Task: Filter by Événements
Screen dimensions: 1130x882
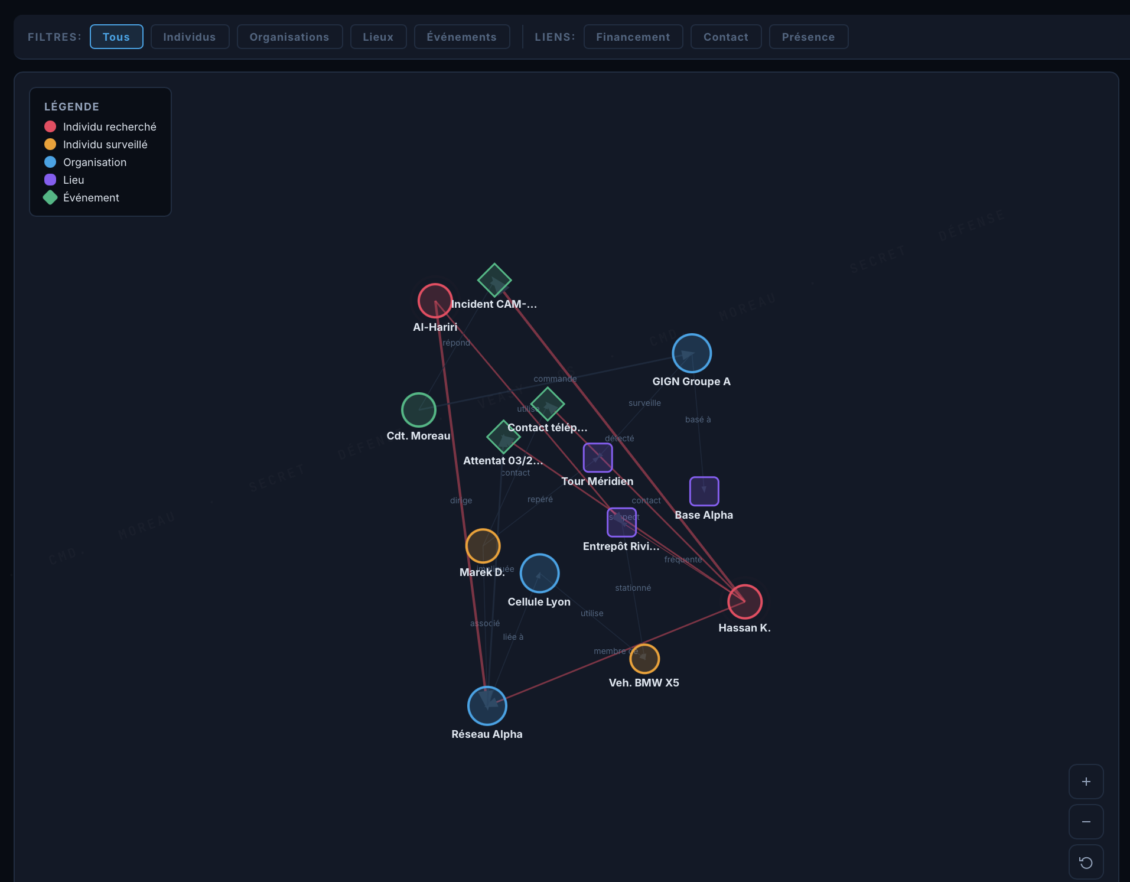Action: [462, 37]
